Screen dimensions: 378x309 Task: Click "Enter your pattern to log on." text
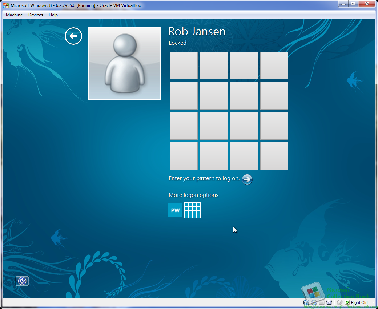tap(204, 178)
